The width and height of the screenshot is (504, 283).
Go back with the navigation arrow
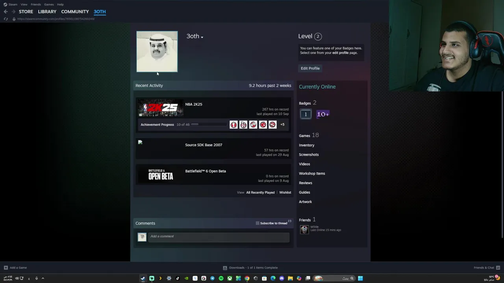pos(6,12)
